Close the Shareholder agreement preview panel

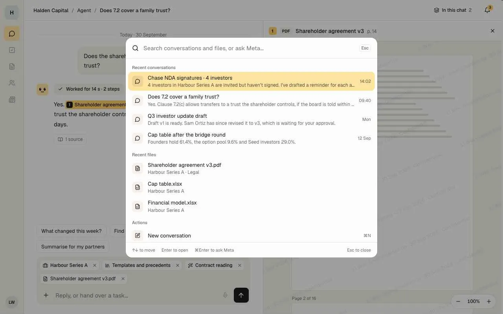tap(492, 31)
